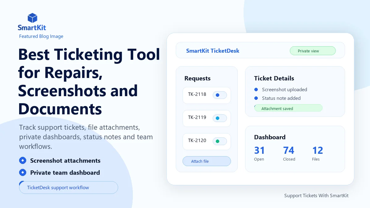Click the Status note added text
The width and height of the screenshot is (370, 208).
(281, 98)
